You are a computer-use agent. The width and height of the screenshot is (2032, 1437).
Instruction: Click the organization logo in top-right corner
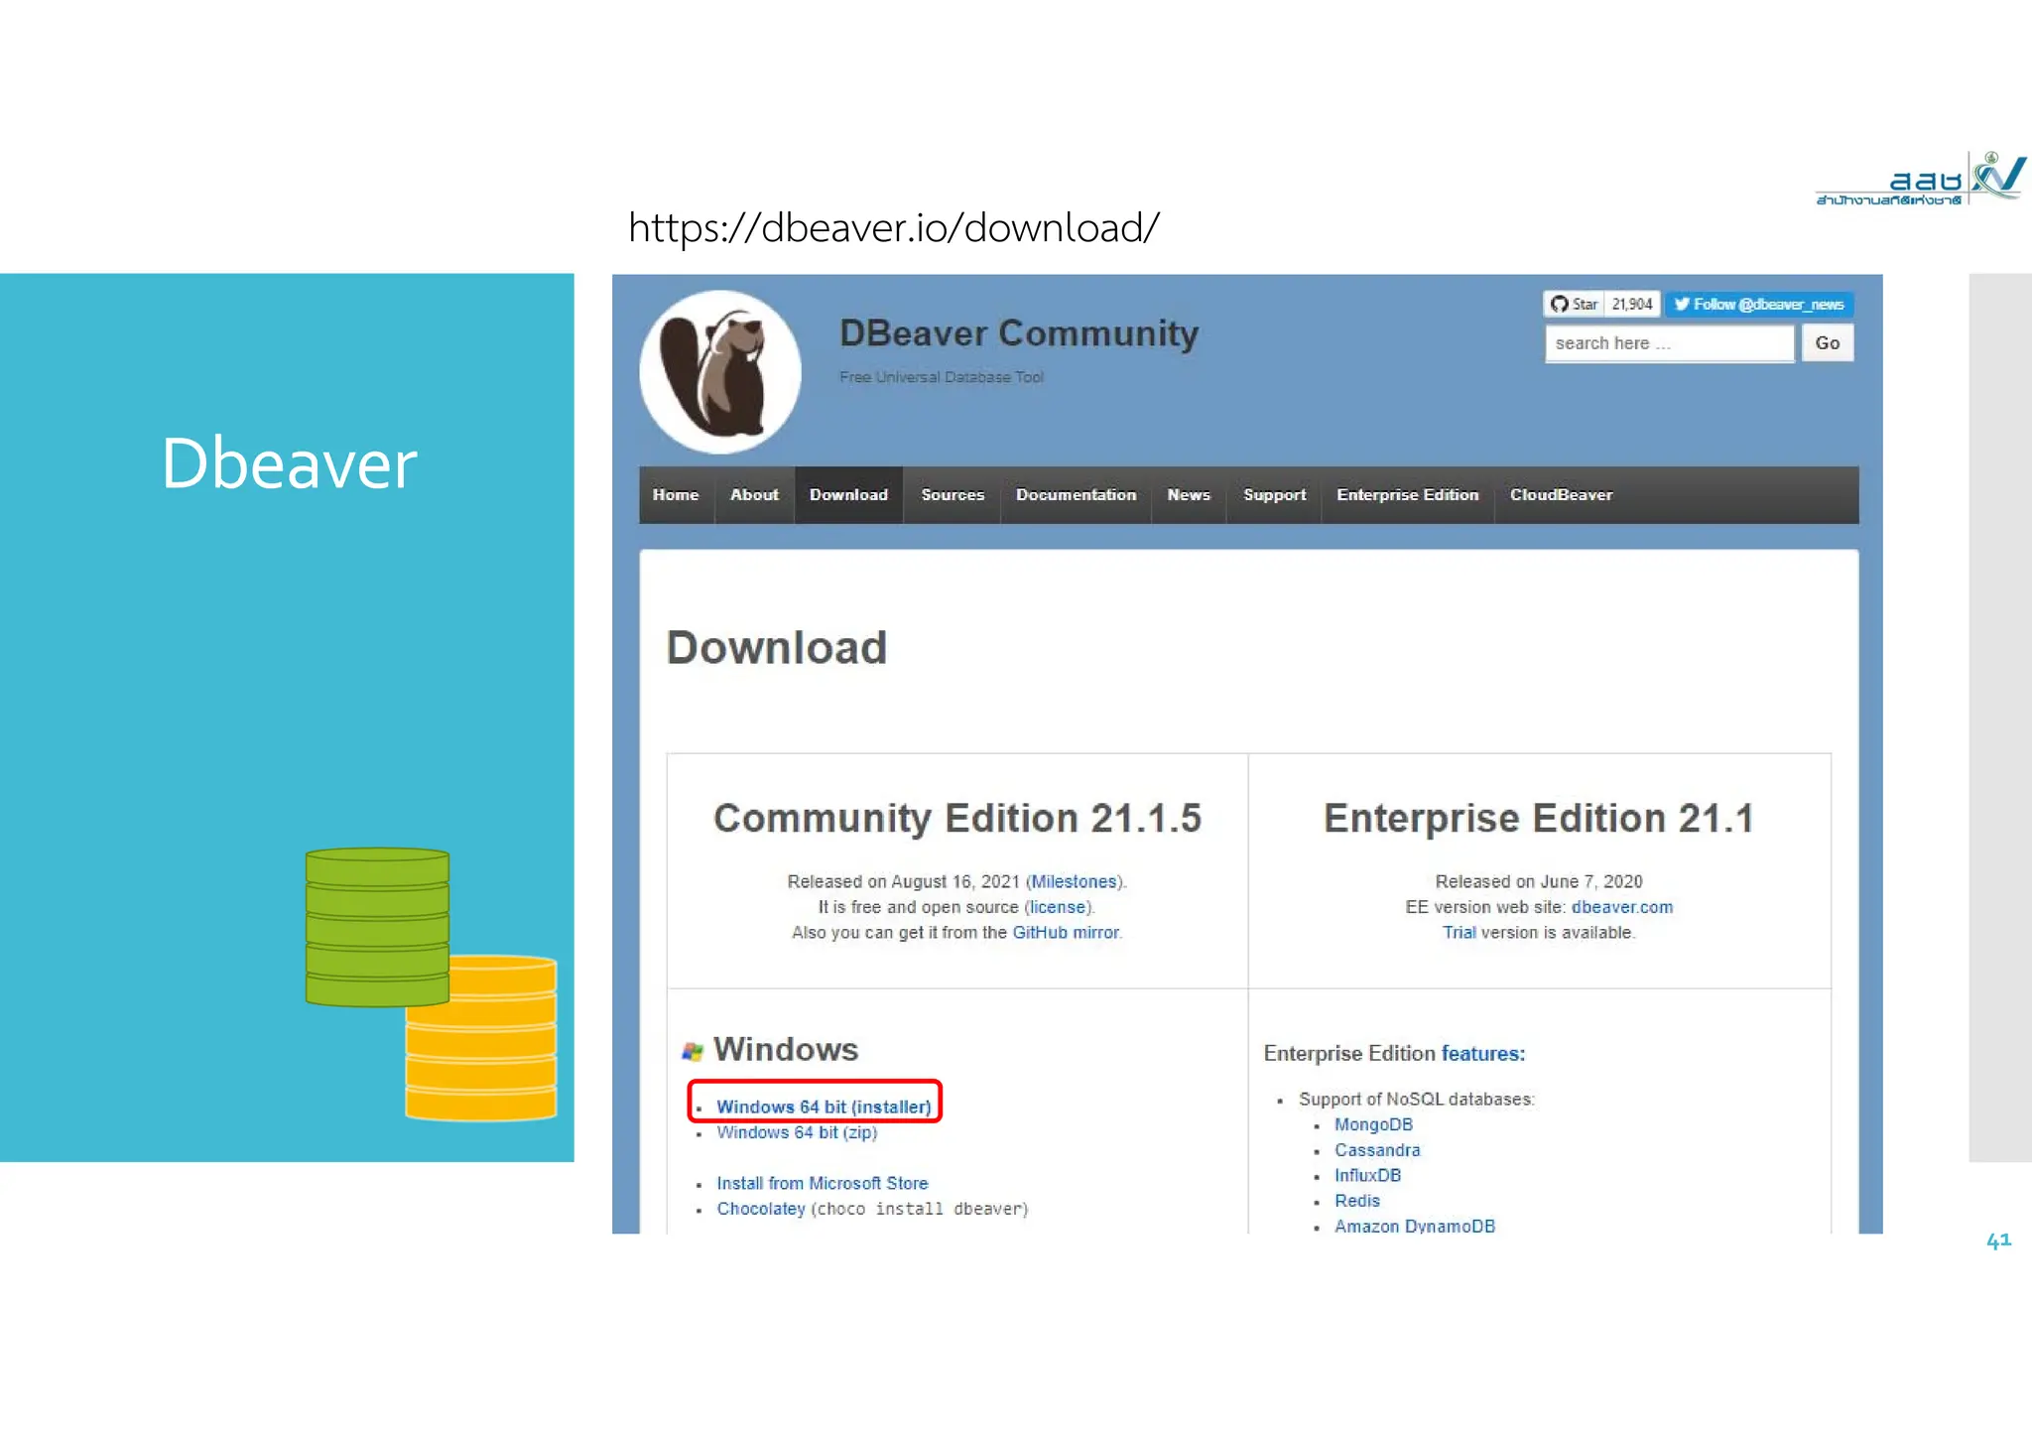tap(1921, 179)
